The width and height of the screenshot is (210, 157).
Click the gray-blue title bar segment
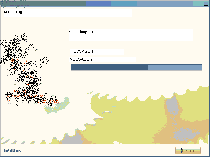165,4
